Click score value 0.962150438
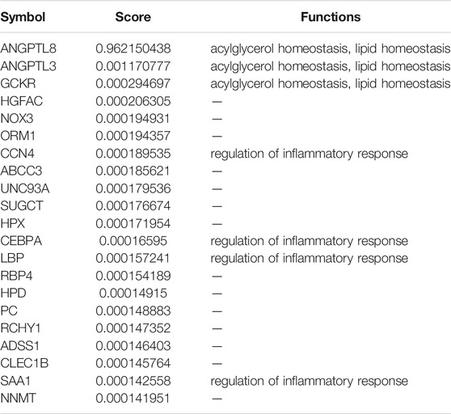The width and height of the screenshot is (451, 414). [133, 49]
